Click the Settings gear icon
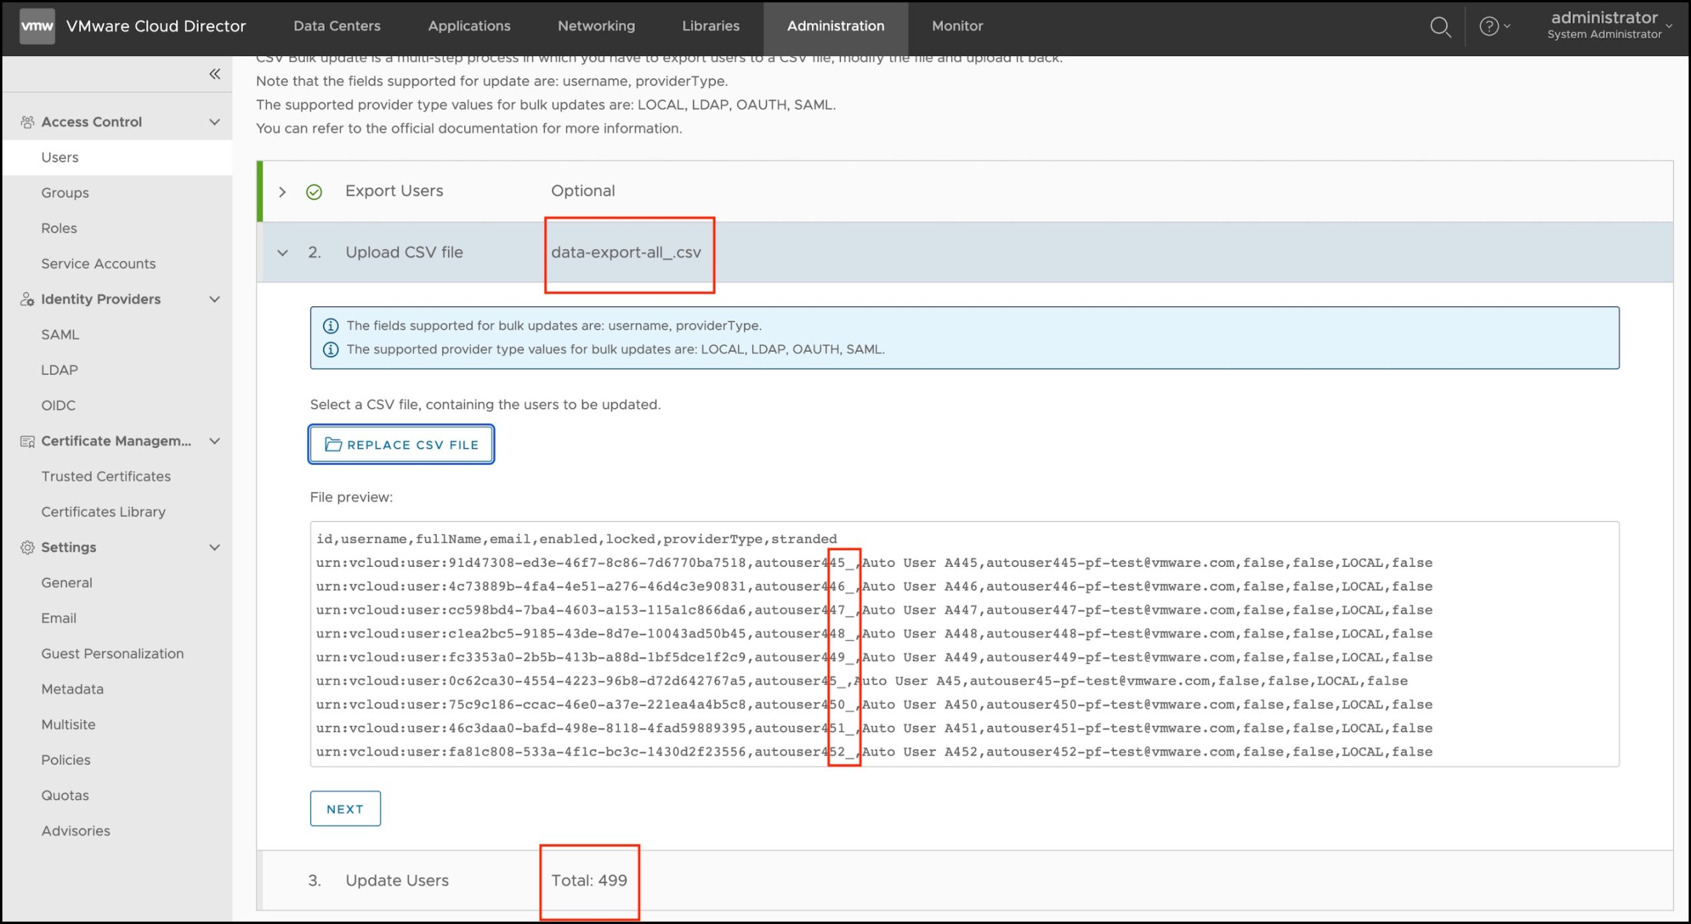 click(x=27, y=548)
